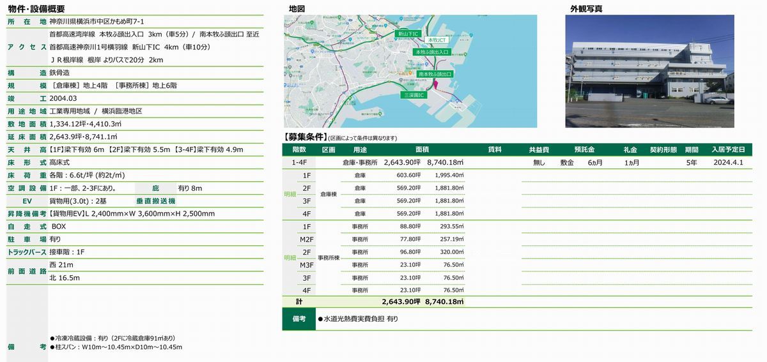Select the 1ヵ月 key money cell
The image size is (767, 362).
coord(631,163)
